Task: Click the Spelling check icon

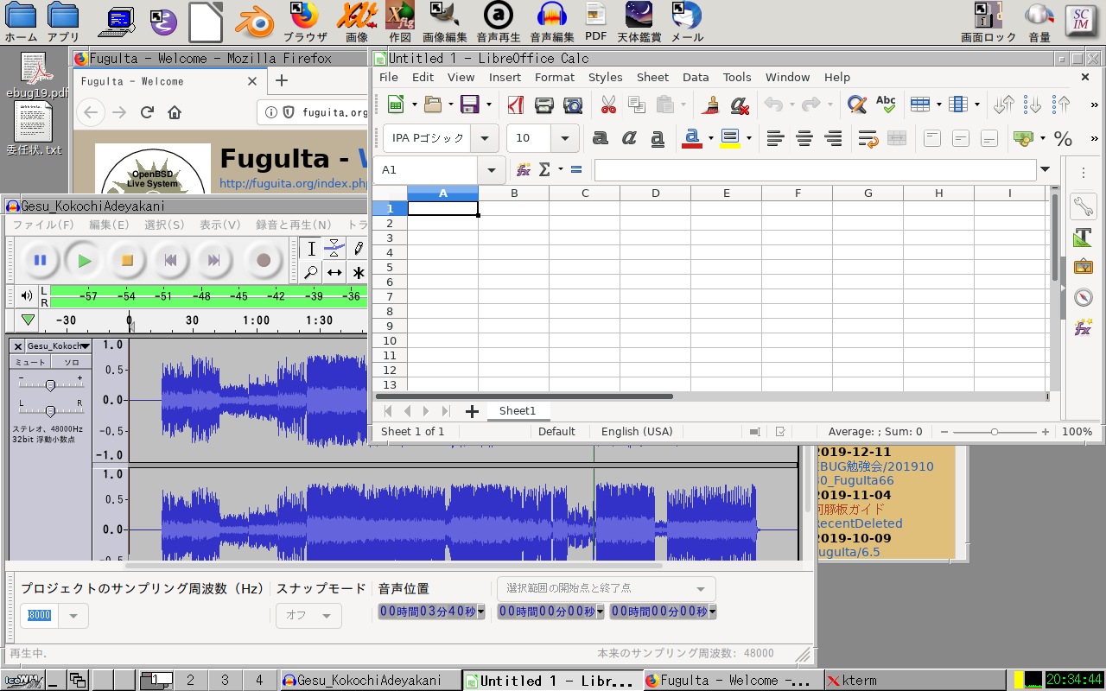Action: coord(886,105)
